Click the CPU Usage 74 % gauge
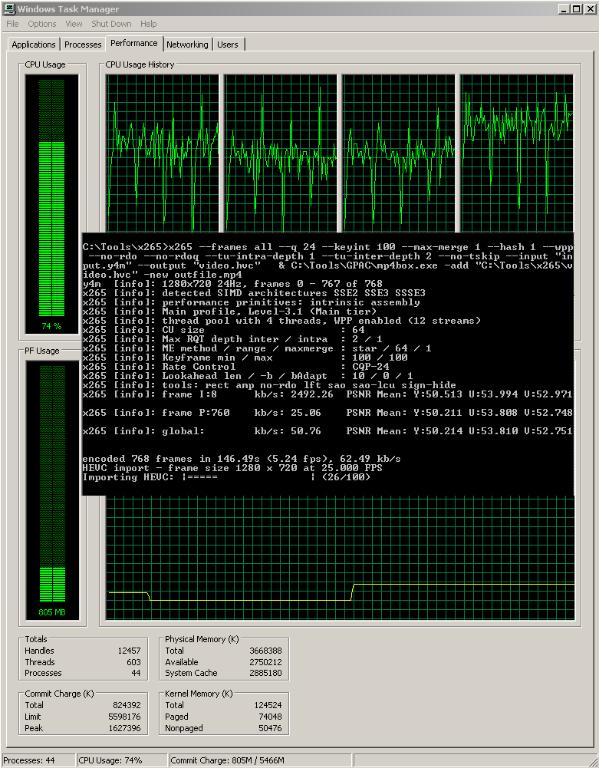 [x=52, y=204]
